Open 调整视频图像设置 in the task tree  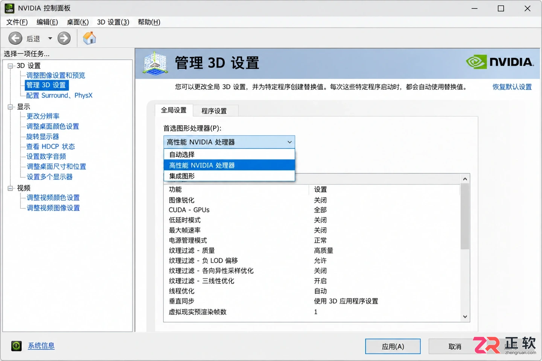[x=53, y=208]
